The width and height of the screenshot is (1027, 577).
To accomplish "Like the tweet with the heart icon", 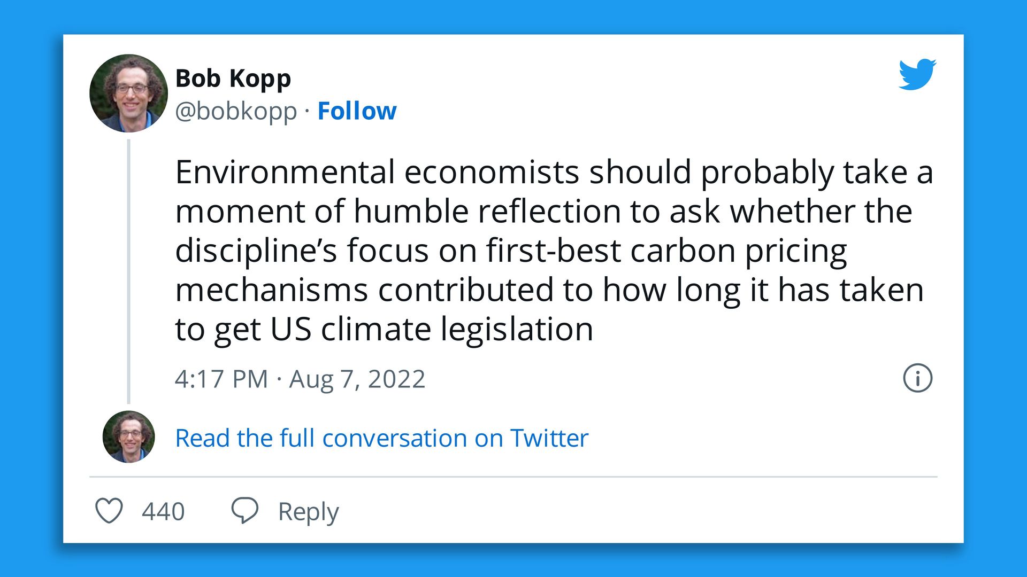I will pyautogui.click(x=110, y=511).
